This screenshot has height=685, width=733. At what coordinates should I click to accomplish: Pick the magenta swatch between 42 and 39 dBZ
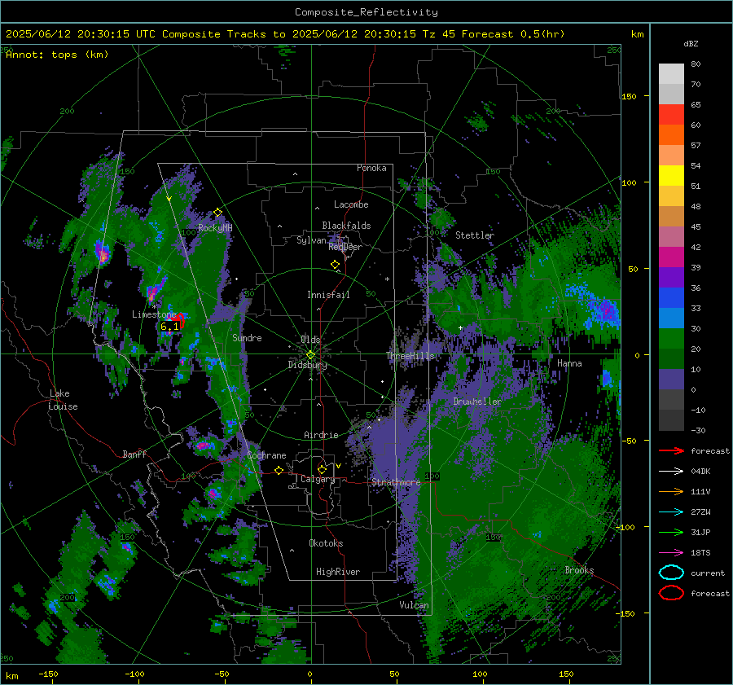(x=671, y=257)
